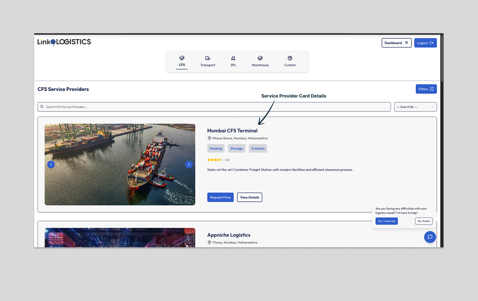This screenshot has width=478, height=301.
Task: Click the LinkLogistics logo
Action: click(x=64, y=42)
